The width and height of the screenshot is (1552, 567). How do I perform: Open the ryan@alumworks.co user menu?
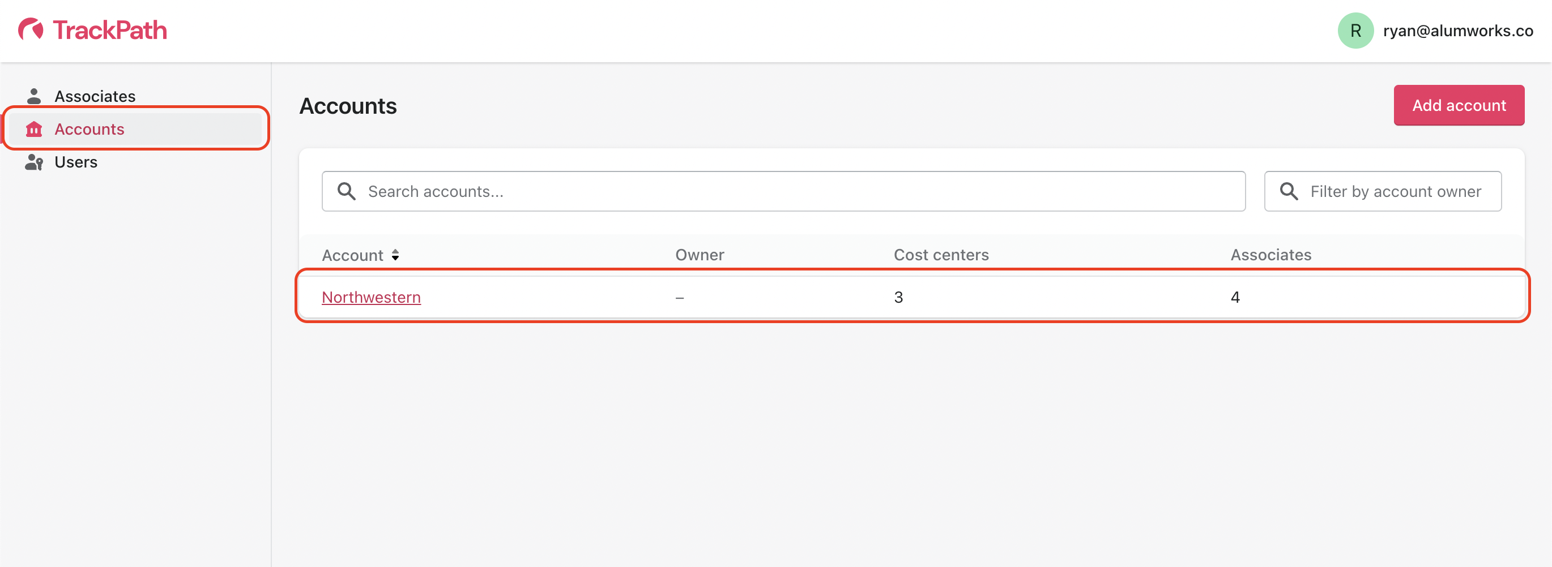tap(1457, 31)
